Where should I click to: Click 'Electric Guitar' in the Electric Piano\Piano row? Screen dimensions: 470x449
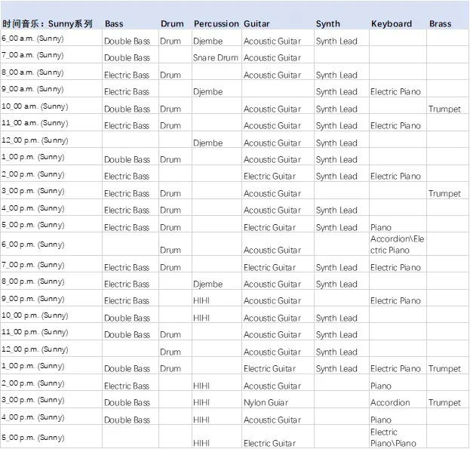coord(269,443)
